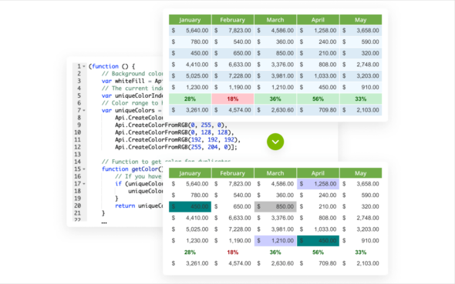Viewport: 455px width, 284px height.
Task: Select the May header in bottom table
Action: [360, 173]
